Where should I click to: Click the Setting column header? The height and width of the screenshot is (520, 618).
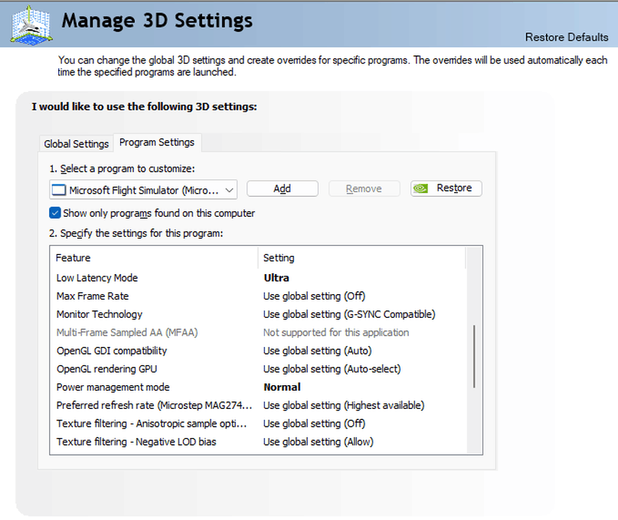point(361,258)
